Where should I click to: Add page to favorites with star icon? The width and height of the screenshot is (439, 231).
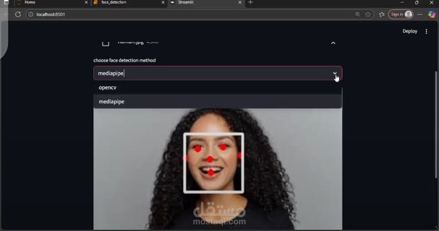click(x=368, y=14)
